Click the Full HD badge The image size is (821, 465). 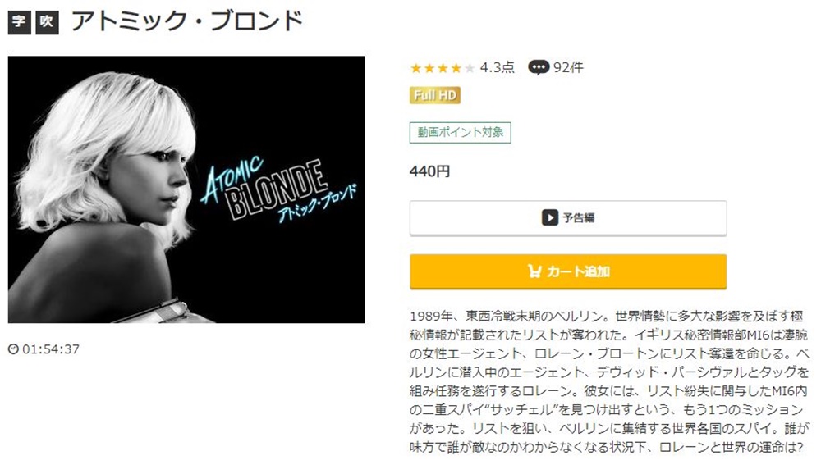coord(435,95)
